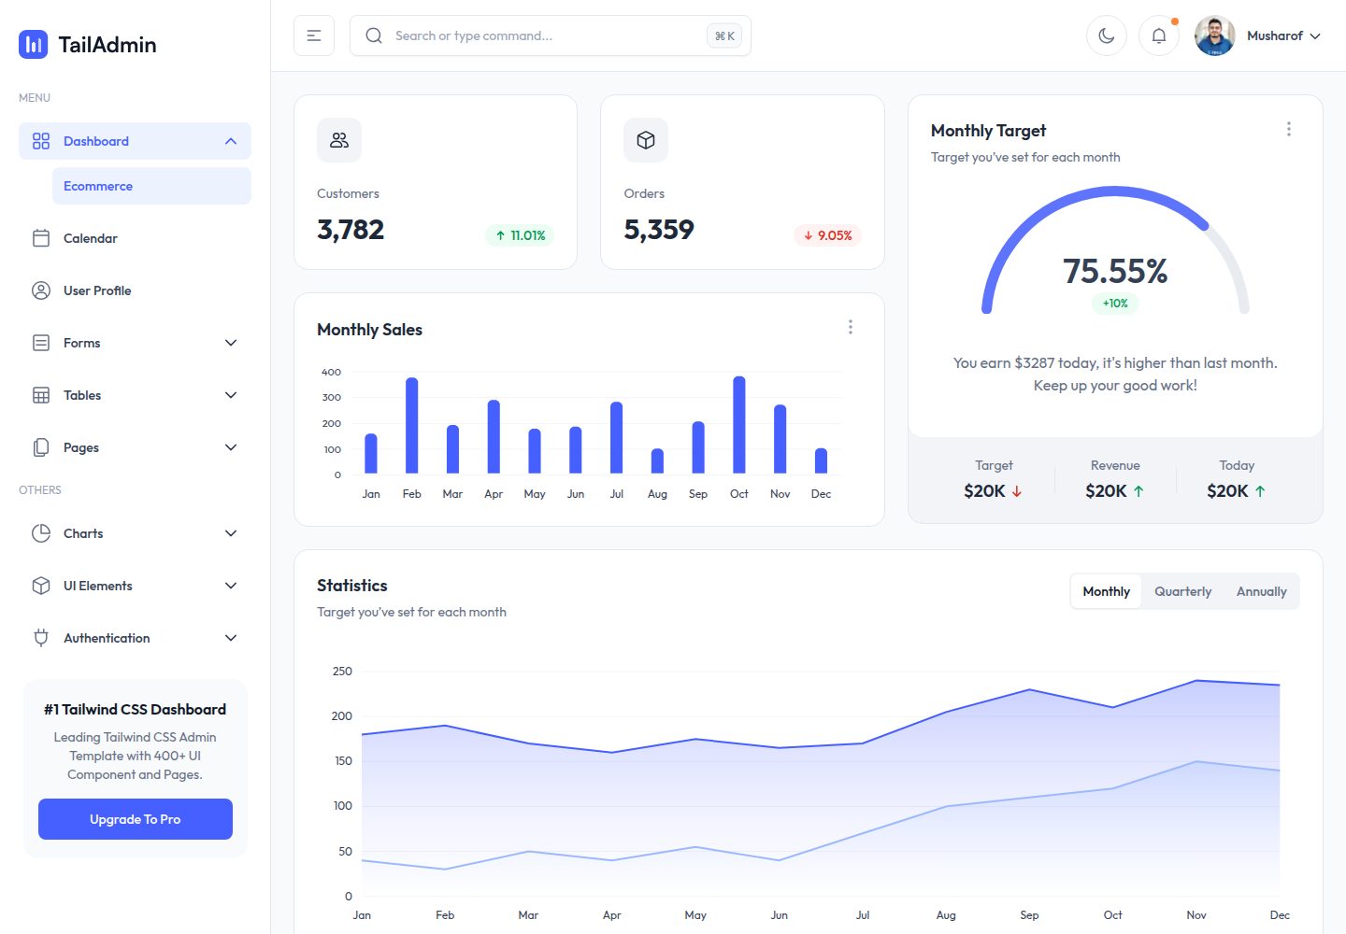Image resolution: width=1346 pixels, height=934 pixels.
Task: Click the Authentication plug icon
Action: point(41,638)
